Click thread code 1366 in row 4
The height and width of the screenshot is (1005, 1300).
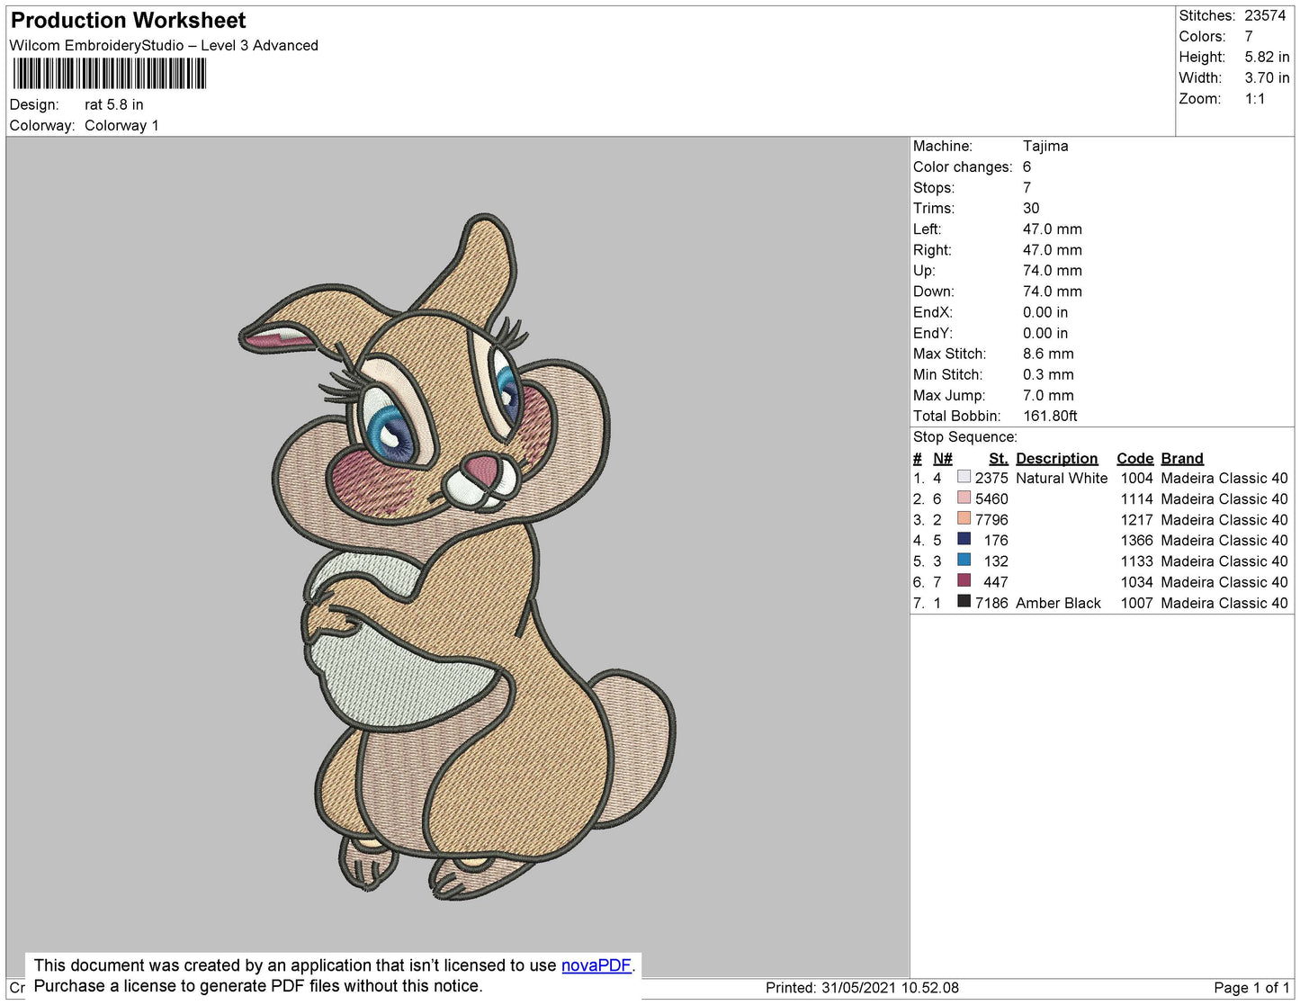click(1136, 541)
